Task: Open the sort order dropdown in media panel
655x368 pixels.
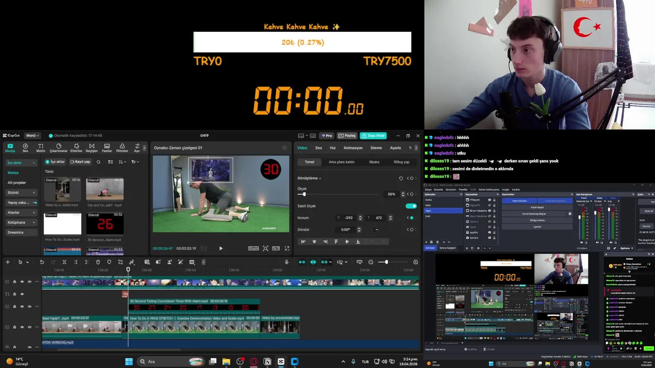Action: click(122, 162)
